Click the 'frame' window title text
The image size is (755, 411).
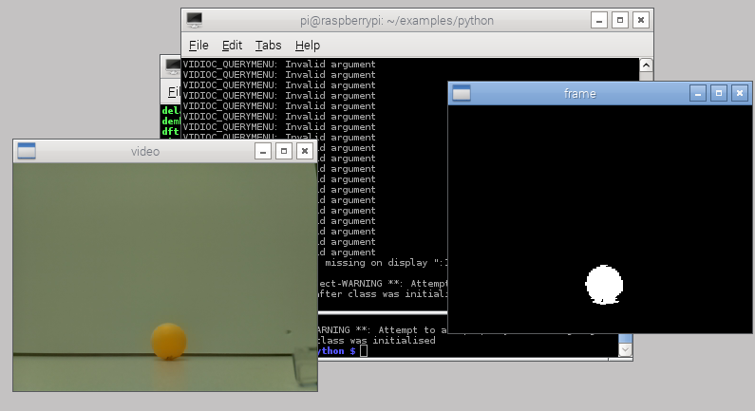pyautogui.click(x=579, y=94)
